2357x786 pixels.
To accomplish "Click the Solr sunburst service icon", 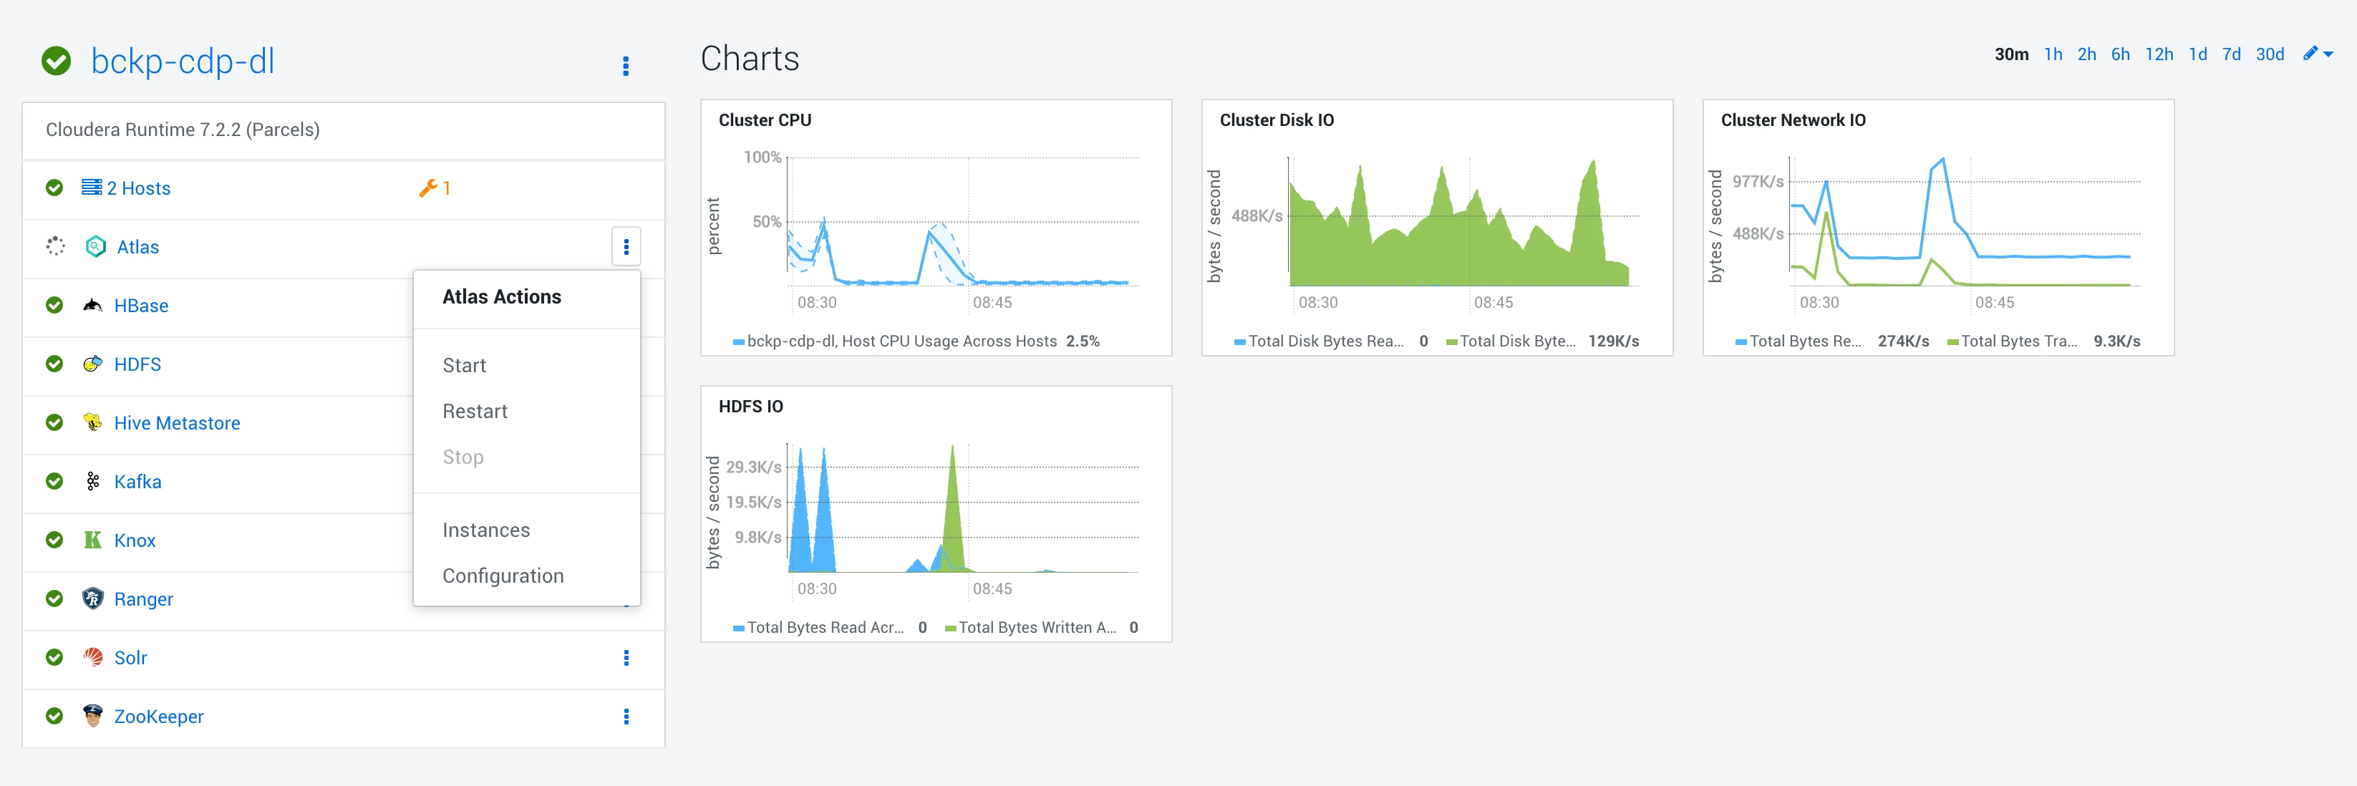I will coord(92,657).
